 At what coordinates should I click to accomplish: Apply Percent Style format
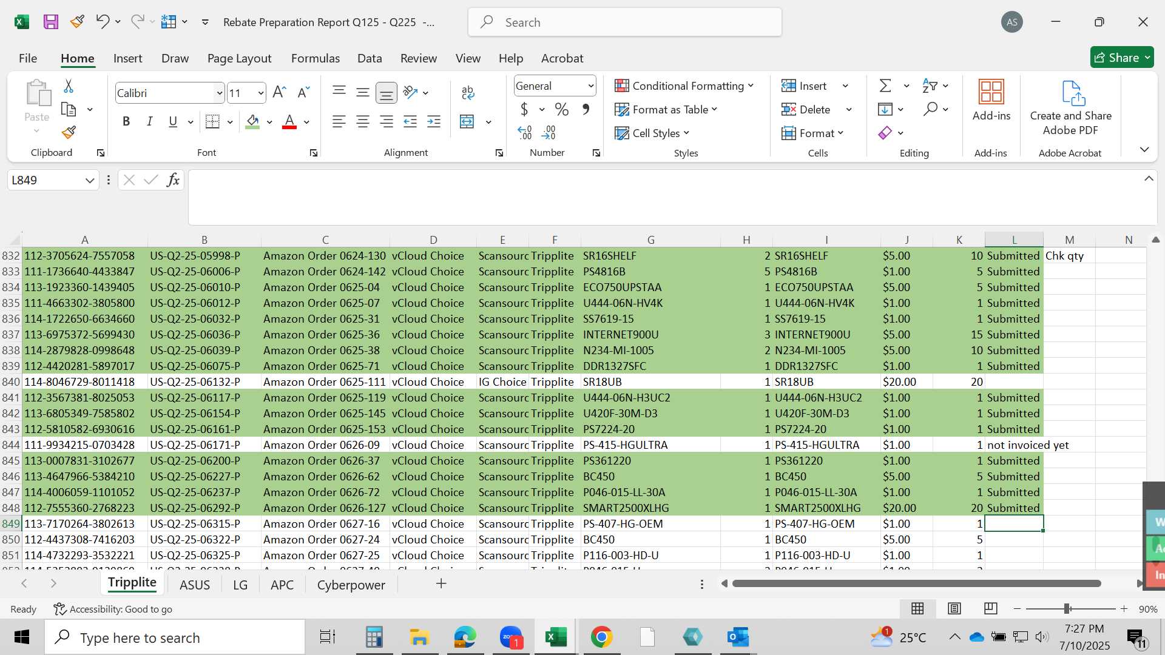coord(562,110)
